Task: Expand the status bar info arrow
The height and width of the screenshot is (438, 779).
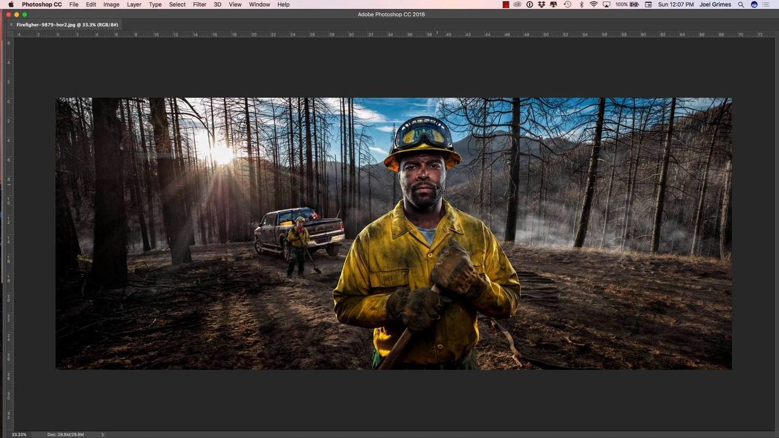Action: pyautogui.click(x=102, y=434)
